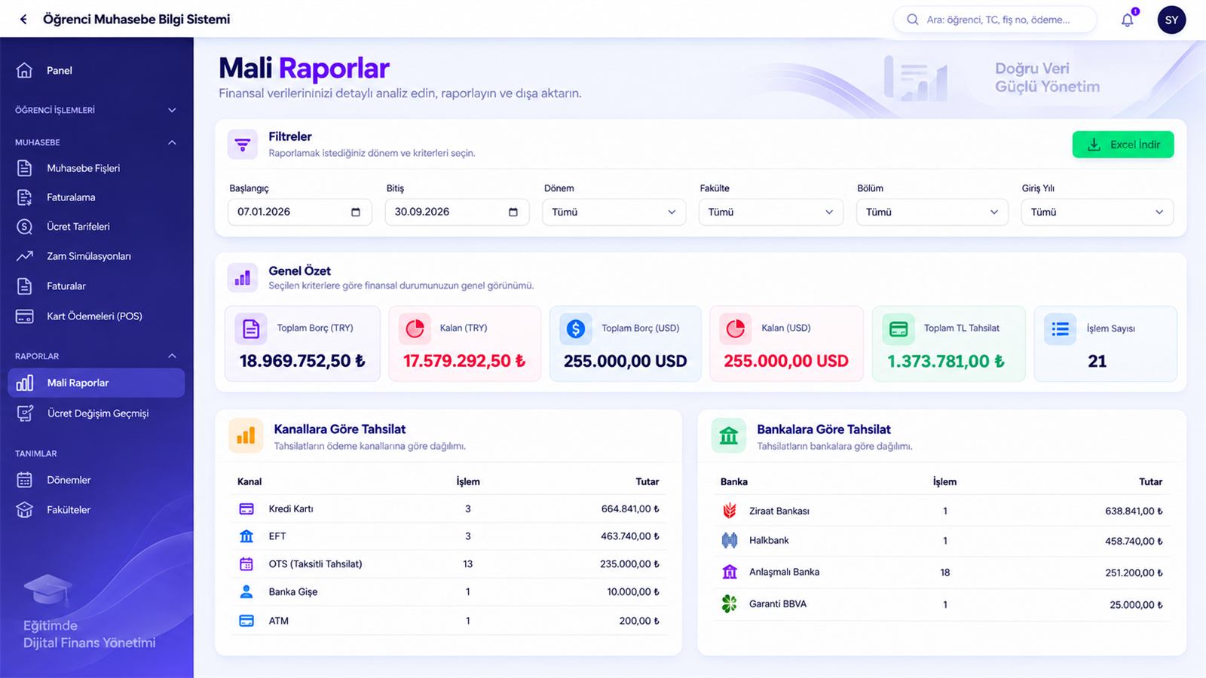Open the Giriş Yılı dropdown
The width and height of the screenshot is (1206, 678).
tap(1097, 212)
